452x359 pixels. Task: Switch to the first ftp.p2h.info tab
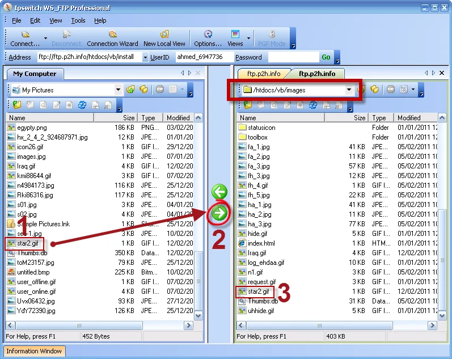[263, 74]
